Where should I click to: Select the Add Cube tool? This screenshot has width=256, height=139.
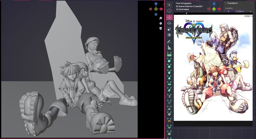tap(169, 60)
